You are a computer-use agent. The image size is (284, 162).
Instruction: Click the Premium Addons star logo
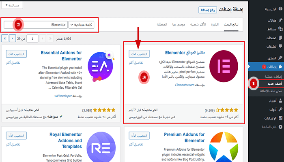point(224,147)
